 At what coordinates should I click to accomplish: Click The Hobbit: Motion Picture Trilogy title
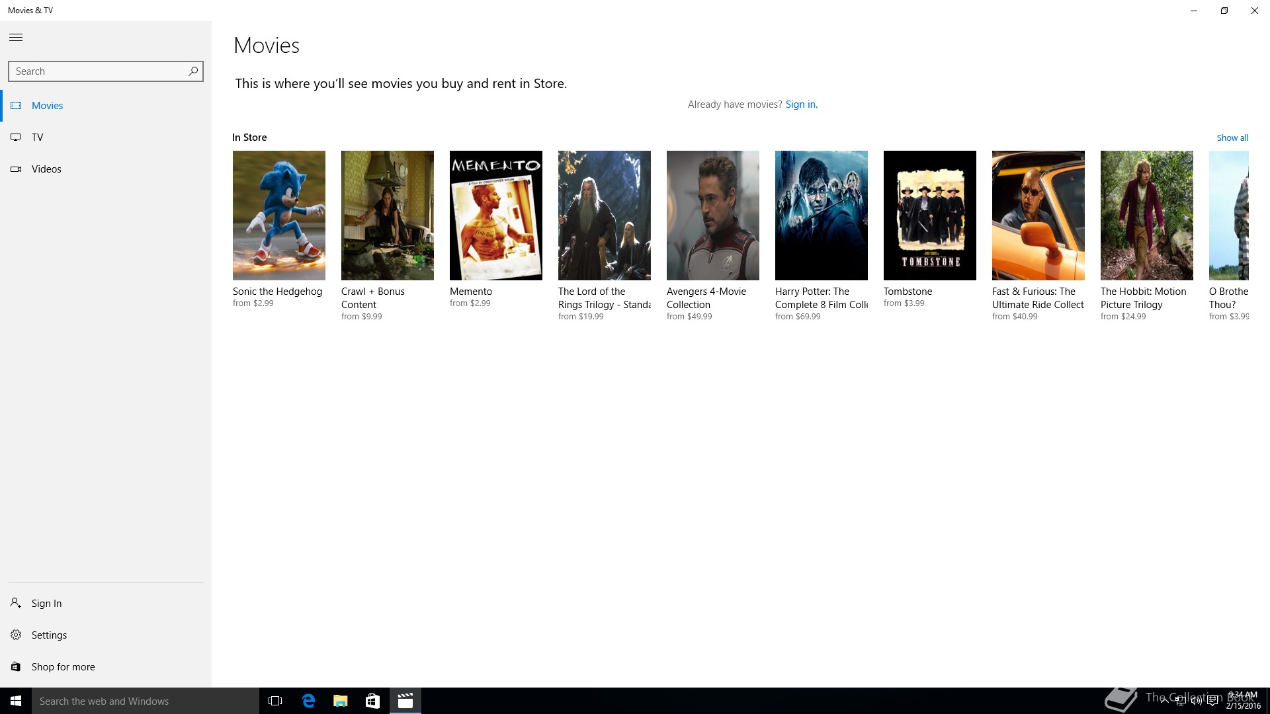tap(1144, 298)
